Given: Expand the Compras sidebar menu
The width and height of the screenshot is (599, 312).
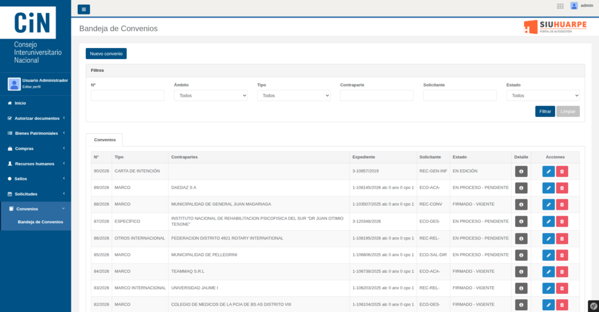Looking at the screenshot, I should [x=36, y=148].
